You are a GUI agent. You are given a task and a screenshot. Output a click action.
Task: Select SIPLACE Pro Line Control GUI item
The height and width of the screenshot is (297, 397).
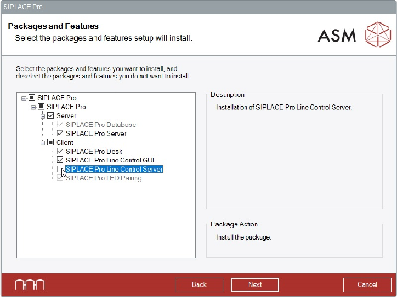tap(110, 160)
